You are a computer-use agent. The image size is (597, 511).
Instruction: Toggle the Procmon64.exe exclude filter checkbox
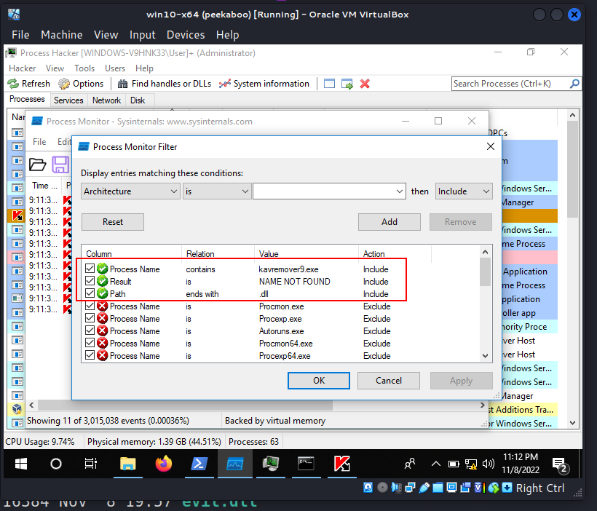click(90, 343)
